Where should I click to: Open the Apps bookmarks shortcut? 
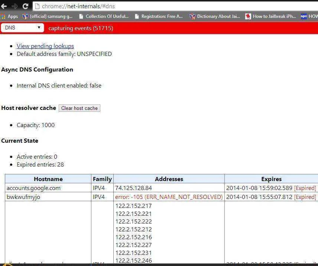[9, 16]
